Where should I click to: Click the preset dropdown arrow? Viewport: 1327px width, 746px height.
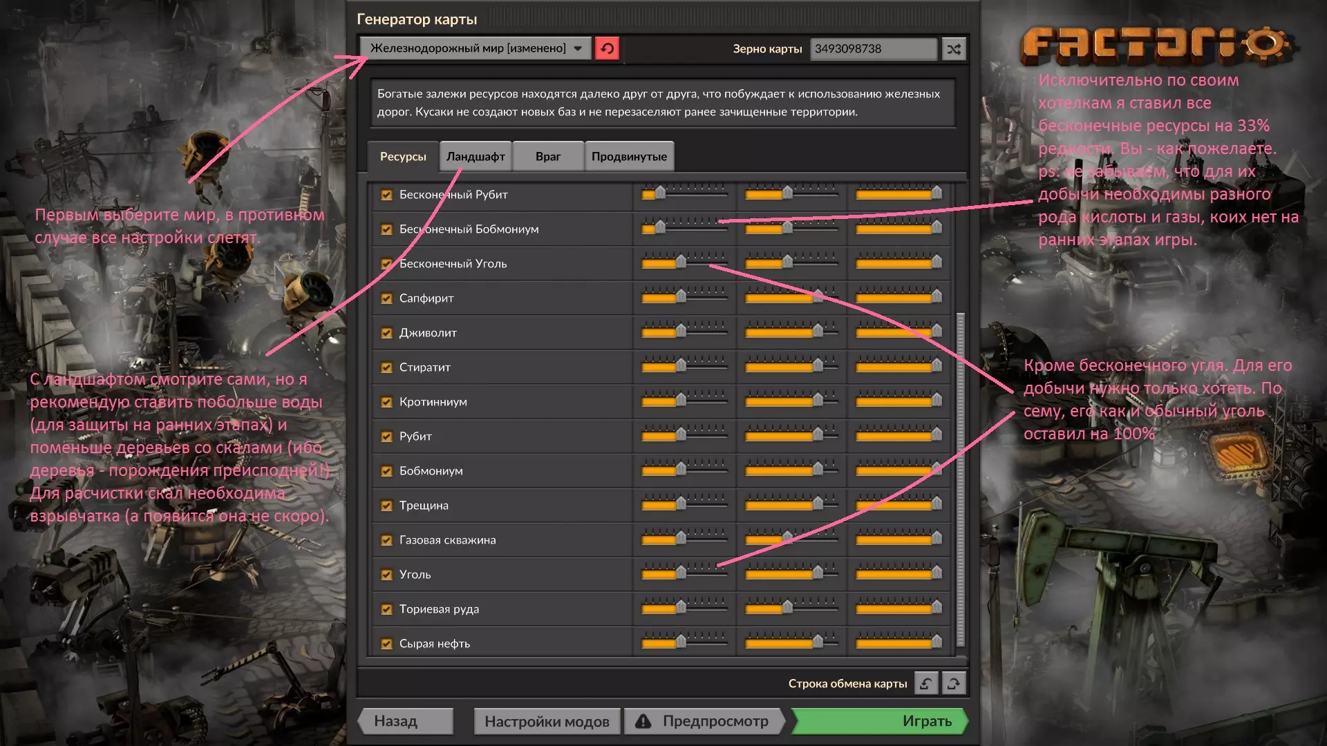tap(578, 48)
